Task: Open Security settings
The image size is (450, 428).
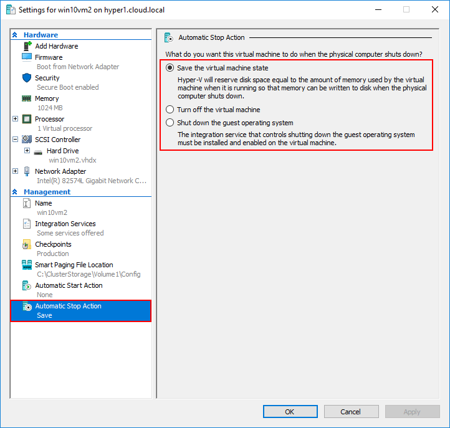Action: point(47,78)
